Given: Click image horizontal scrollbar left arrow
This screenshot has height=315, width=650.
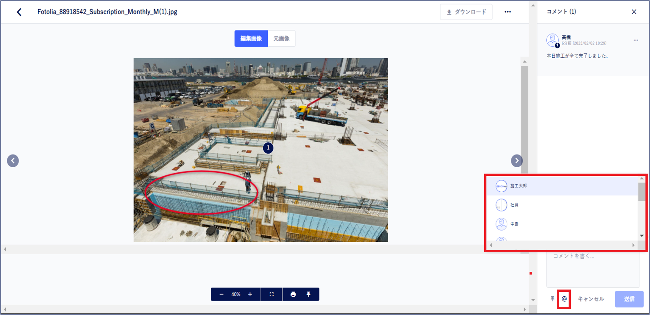Looking at the screenshot, I should tap(5, 249).
